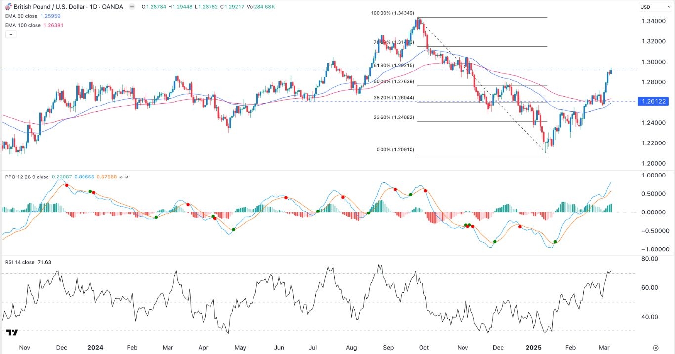Open chart settings gear at bottom right
Viewport: 675px width, 354px height.
pos(655,348)
